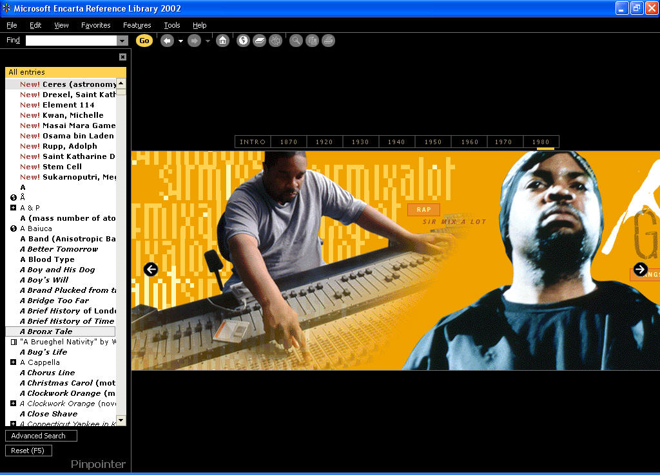660x475 pixels.
Task: Open the Favorites menu
Action: (95, 25)
